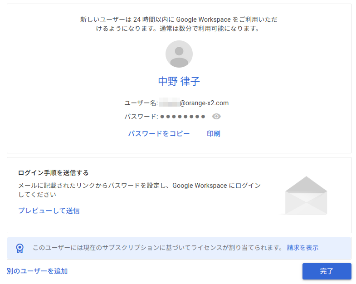Click the user name 中野 律子
The image size is (356, 284).
click(x=179, y=82)
